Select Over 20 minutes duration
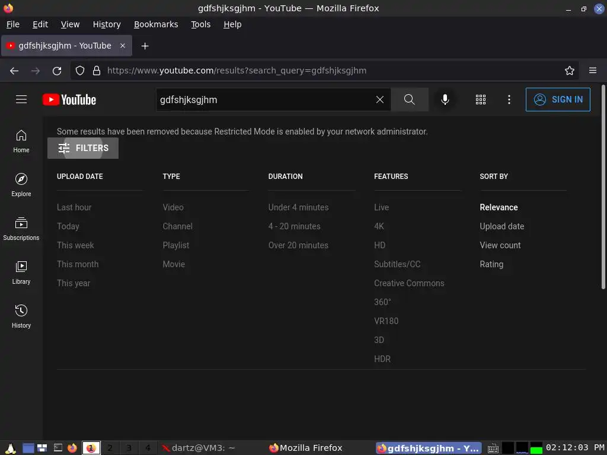607x455 pixels. [x=298, y=245]
